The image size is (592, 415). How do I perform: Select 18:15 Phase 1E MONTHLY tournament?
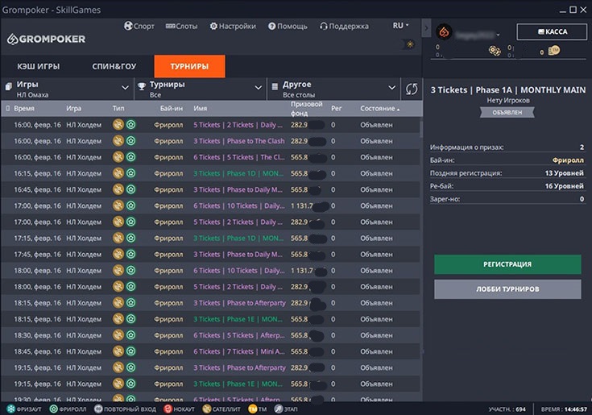[x=211, y=319]
